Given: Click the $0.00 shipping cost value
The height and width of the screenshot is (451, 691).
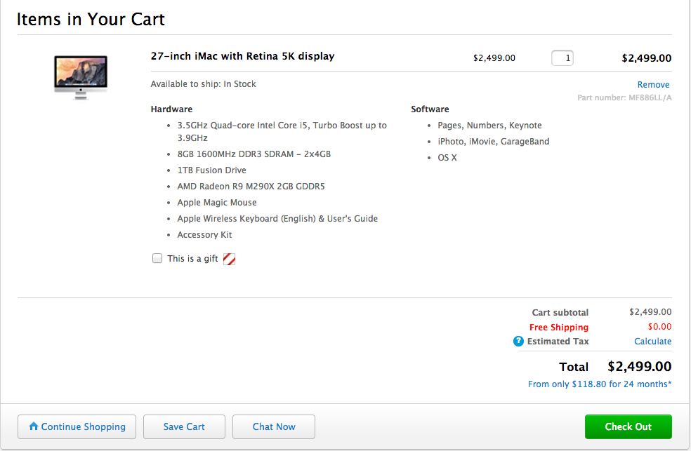Looking at the screenshot, I should (659, 327).
